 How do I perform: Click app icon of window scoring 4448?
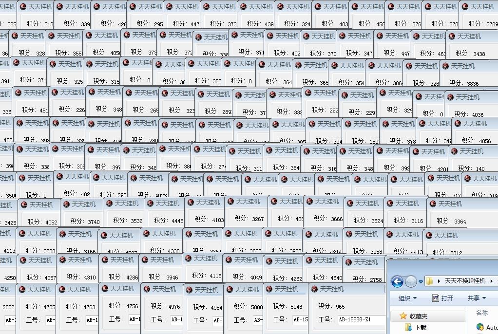[x=150, y=203]
